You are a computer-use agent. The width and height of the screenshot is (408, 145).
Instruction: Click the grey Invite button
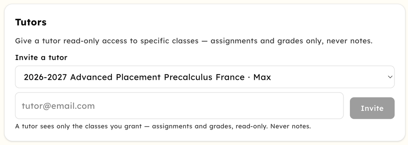point(372,108)
